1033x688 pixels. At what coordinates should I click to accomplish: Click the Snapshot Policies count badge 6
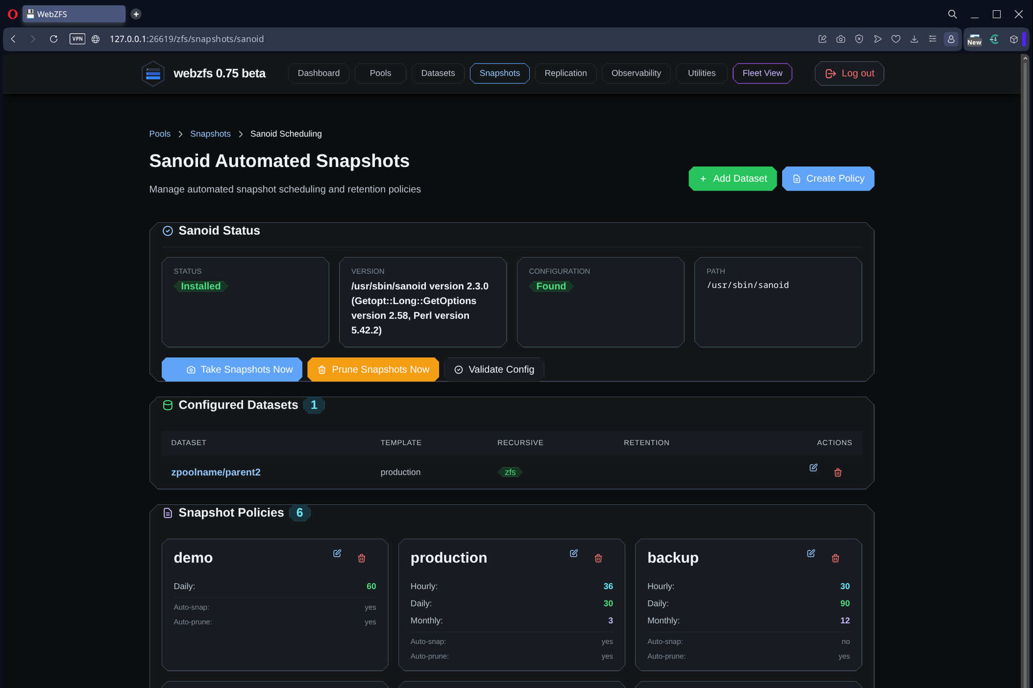pyautogui.click(x=300, y=513)
